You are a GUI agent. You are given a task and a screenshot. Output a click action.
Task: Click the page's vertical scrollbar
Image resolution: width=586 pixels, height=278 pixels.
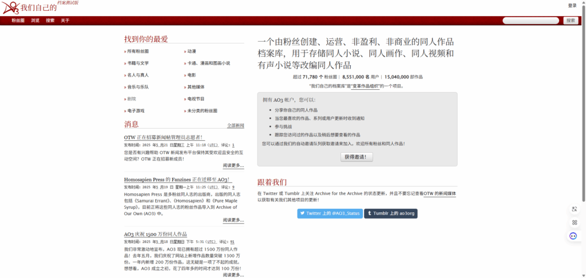[x=583, y=114]
